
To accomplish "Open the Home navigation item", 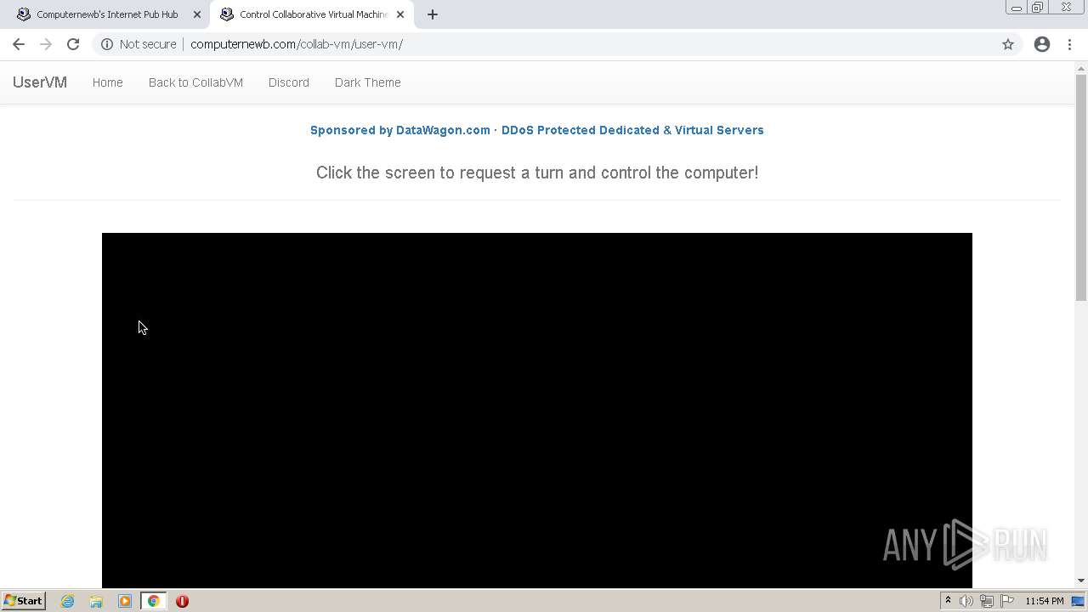I will (x=108, y=82).
